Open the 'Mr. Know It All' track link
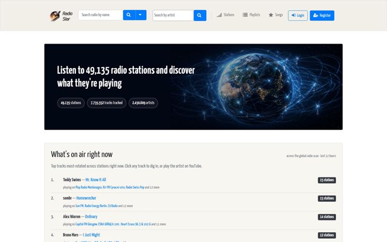The height and width of the screenshot is (242, 387). [x=96, y=180]
